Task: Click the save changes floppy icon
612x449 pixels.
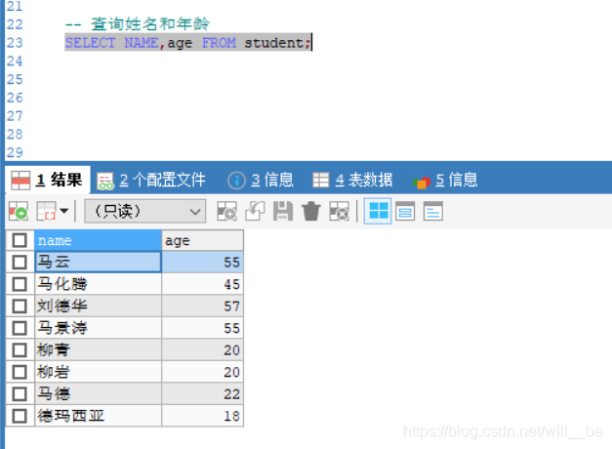Action: click(283, 211)
